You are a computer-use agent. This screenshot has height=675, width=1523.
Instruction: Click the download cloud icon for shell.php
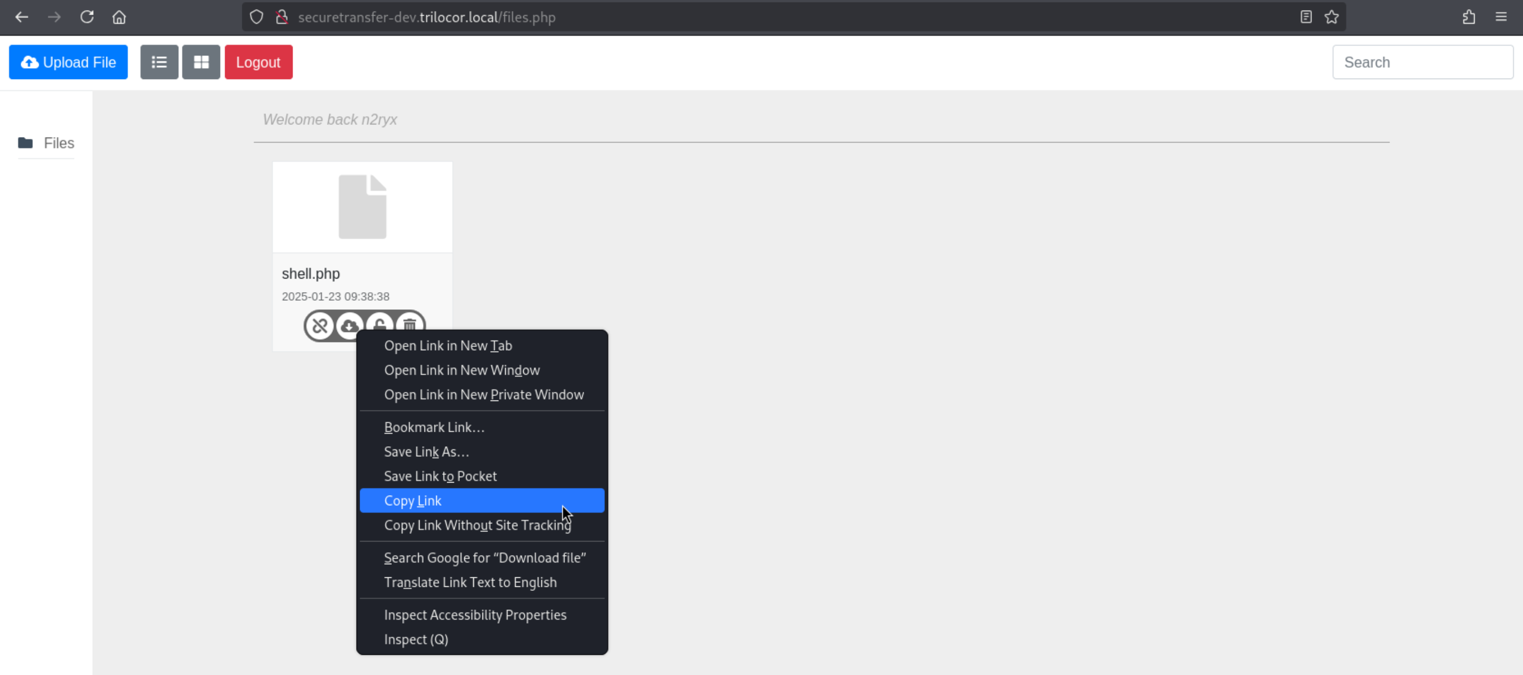click(x=350, y=326)
